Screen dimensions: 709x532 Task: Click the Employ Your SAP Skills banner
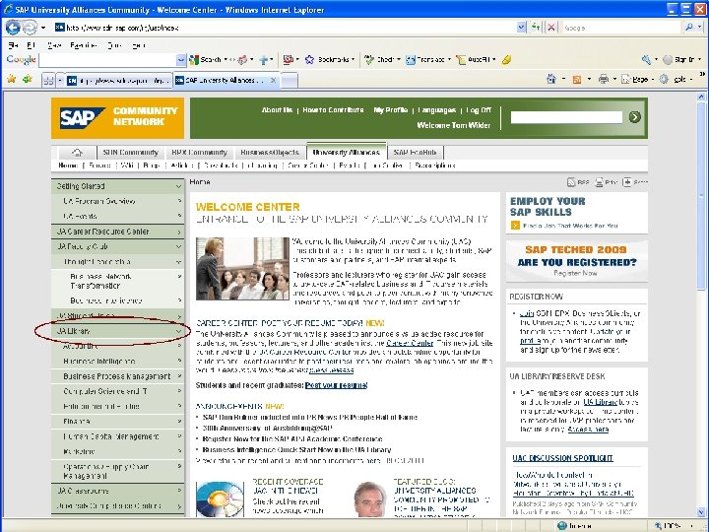576,213
